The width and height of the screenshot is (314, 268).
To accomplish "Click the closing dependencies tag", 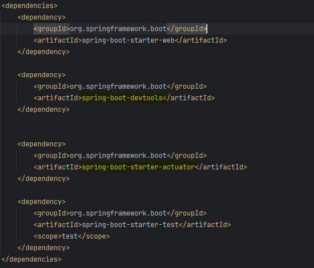I will (32, 259).
